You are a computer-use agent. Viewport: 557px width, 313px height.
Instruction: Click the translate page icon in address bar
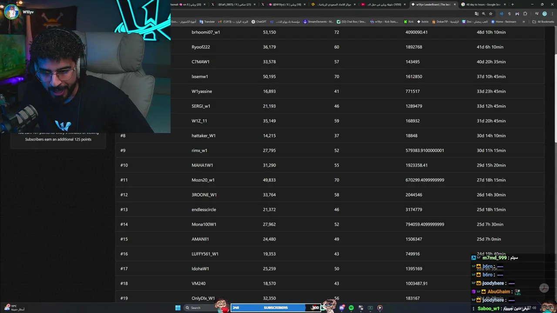coord(476,13)
